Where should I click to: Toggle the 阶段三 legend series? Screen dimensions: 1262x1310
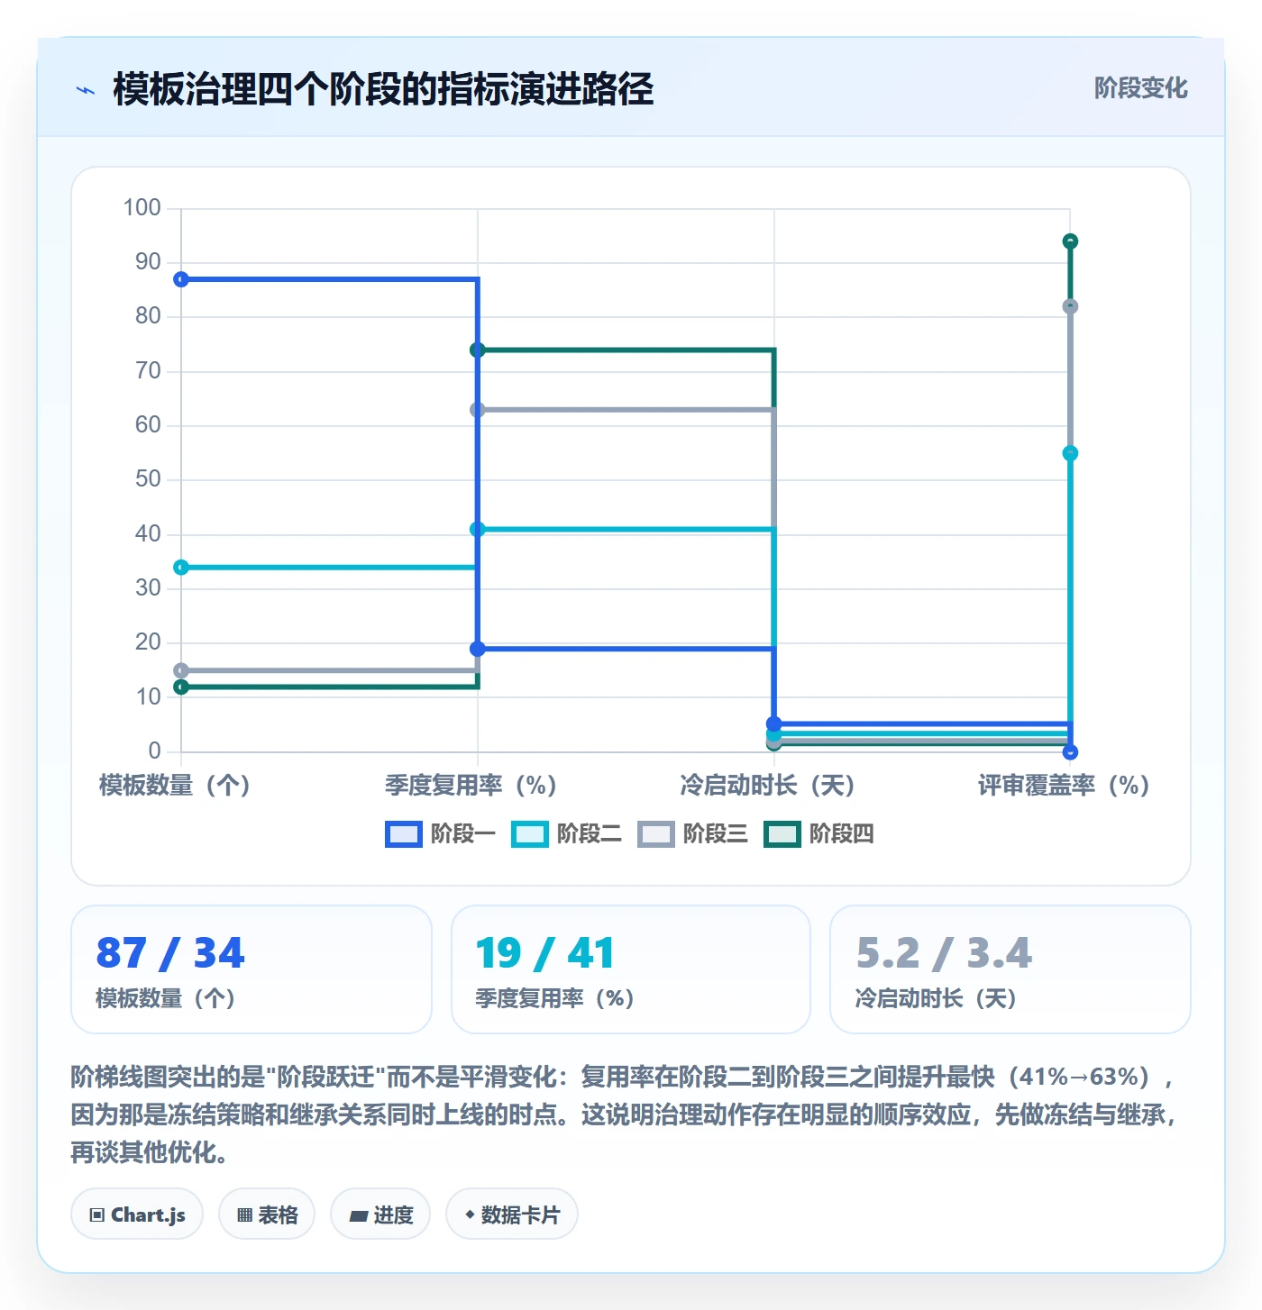(x=692, y=834)
